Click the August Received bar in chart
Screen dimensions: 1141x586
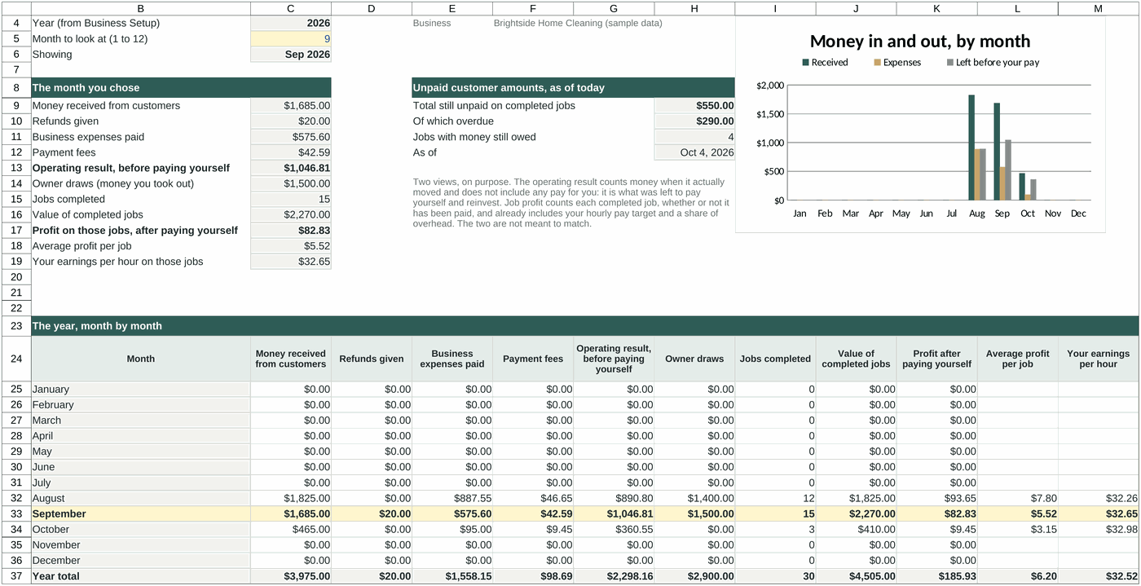971,148
